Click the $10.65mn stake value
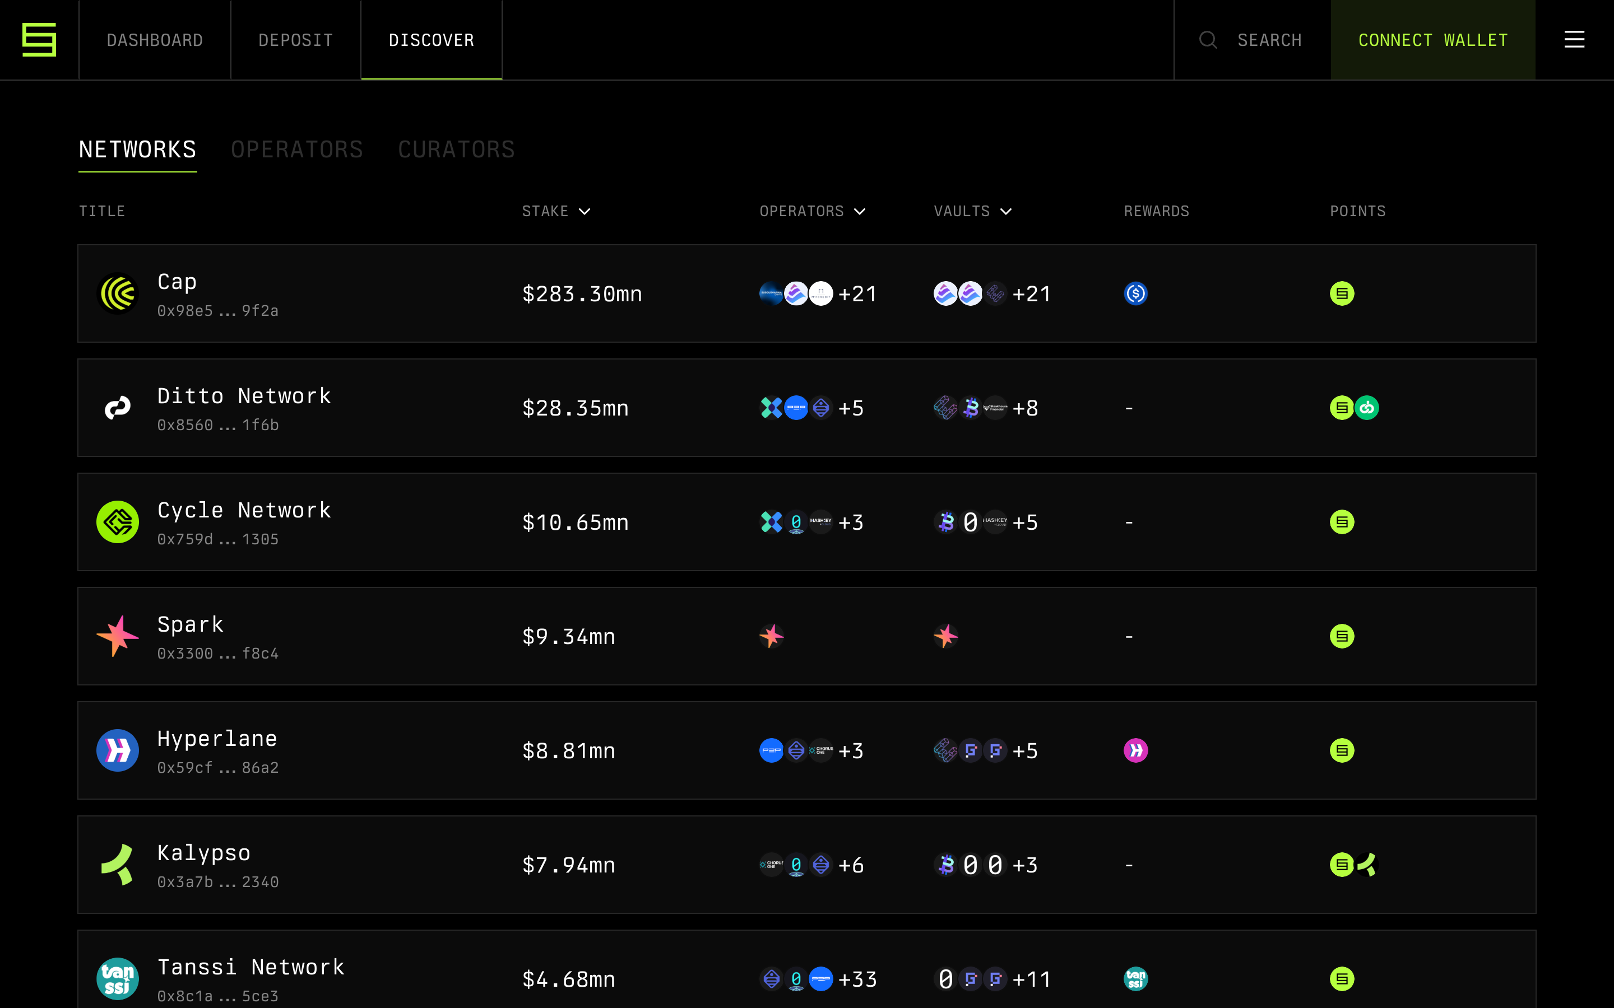The image size is (1614, 1008). [575, 522]
